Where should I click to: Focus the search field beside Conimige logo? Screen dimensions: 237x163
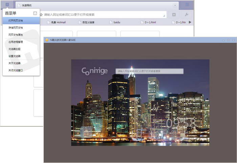[150, 71]
